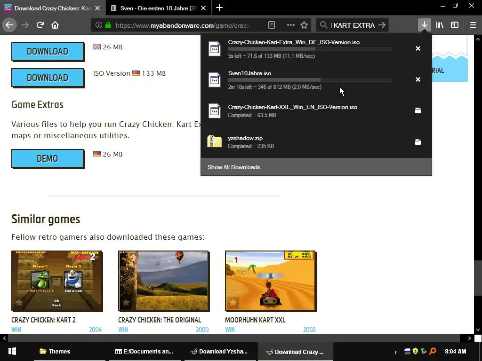Click the Kart-Extra ISO file icon
Screen dimensions: 482x361
215,49
